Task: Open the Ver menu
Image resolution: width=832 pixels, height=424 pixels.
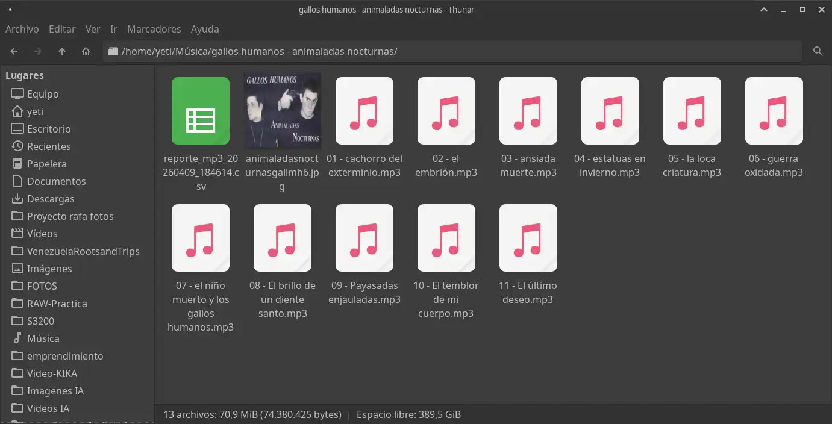Action: 93,29
